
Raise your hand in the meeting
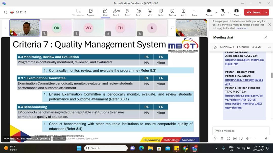pyautogui.click(x=128, y=12)
